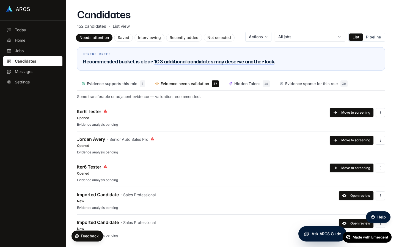Click the AROS logo icon
Image resolution: width=396 pixels, height=247 pixels.
point(9,9)
